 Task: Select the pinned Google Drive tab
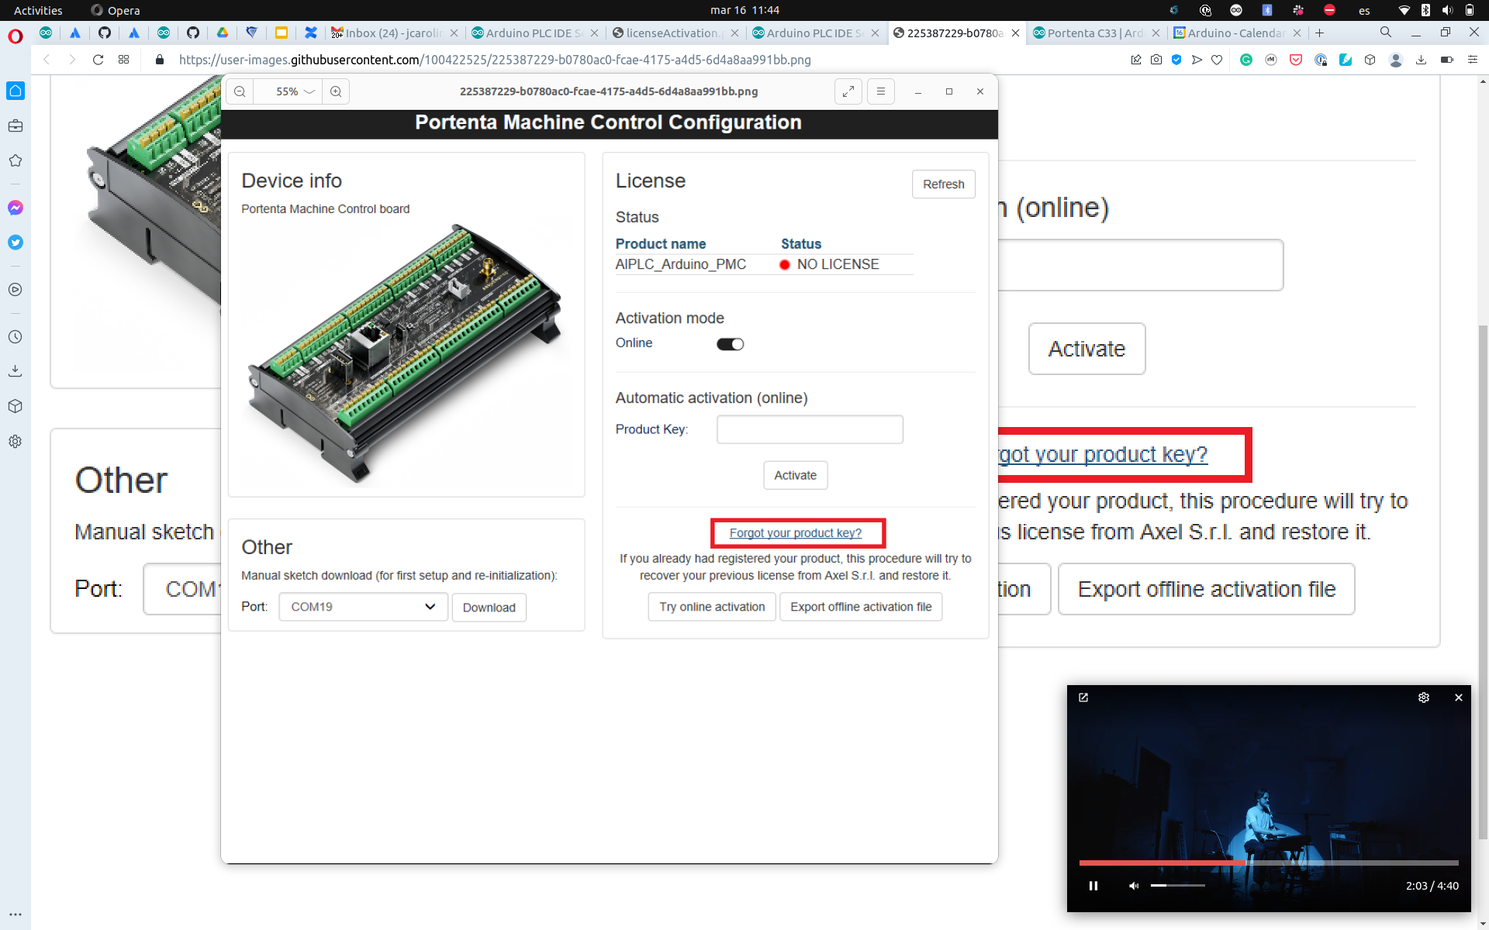pyautogui.click(x=223, y=33)
